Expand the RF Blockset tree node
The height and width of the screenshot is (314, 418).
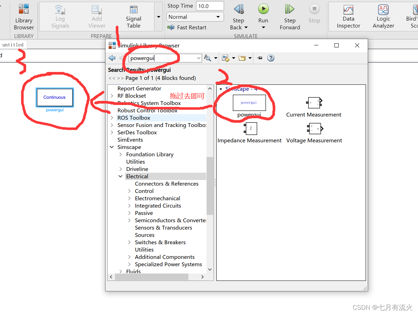click(x=112, y=96)
